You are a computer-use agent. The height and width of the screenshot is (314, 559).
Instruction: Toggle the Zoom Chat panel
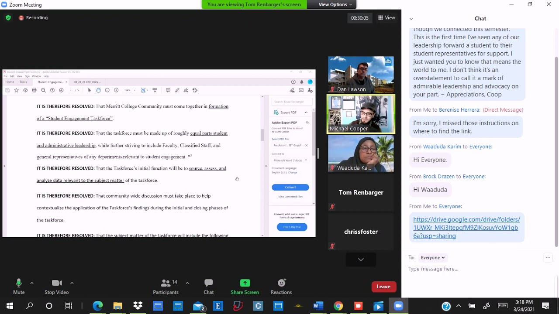209,287
